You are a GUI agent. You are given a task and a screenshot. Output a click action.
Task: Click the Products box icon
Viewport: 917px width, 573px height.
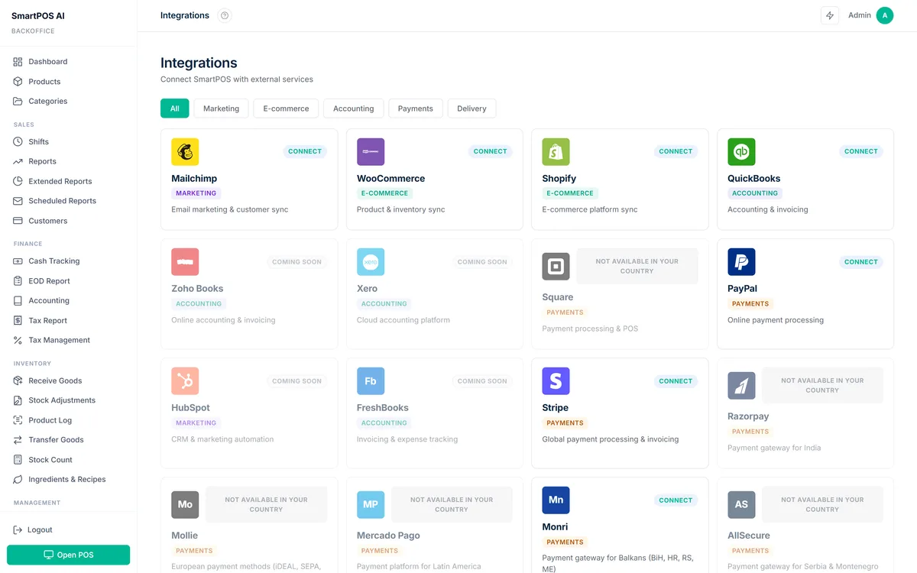18,82
